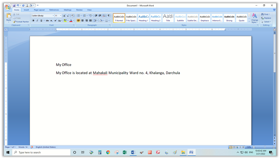
Task: Toggle Bold formatting
Action: coord(33,21)
